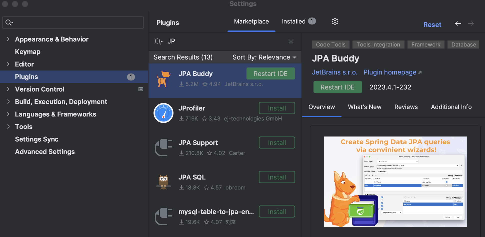Image resolution: width=485 pixels, height=237 pixels.
Task: Click the mysql-table-to-jpa plug icon
Action: 163,216
